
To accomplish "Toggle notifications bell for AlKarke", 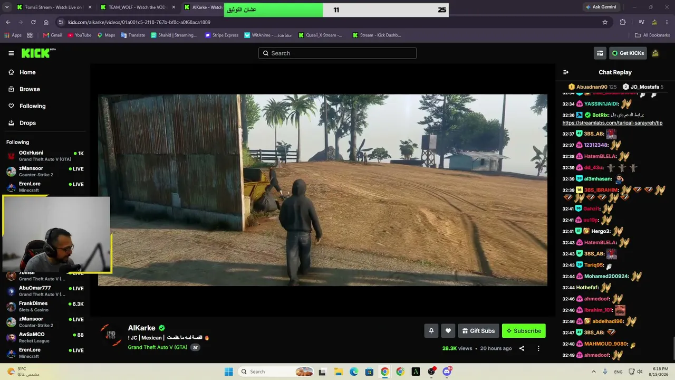I will tap(431, 331).
